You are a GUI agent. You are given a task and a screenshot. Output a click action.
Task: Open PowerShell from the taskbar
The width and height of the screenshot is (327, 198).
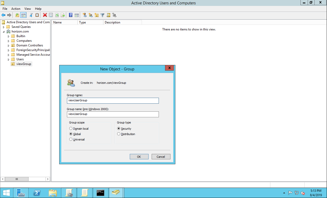(37, 193)
